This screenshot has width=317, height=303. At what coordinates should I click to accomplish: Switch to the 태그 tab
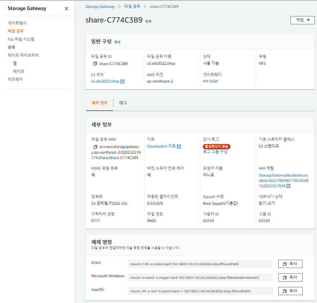point(123,103)
